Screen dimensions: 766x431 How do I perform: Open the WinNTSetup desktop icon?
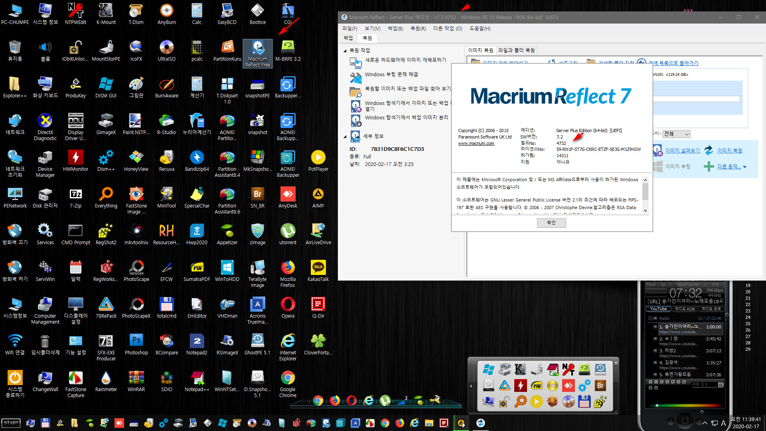pyautogui.click(x=227, y=381)
